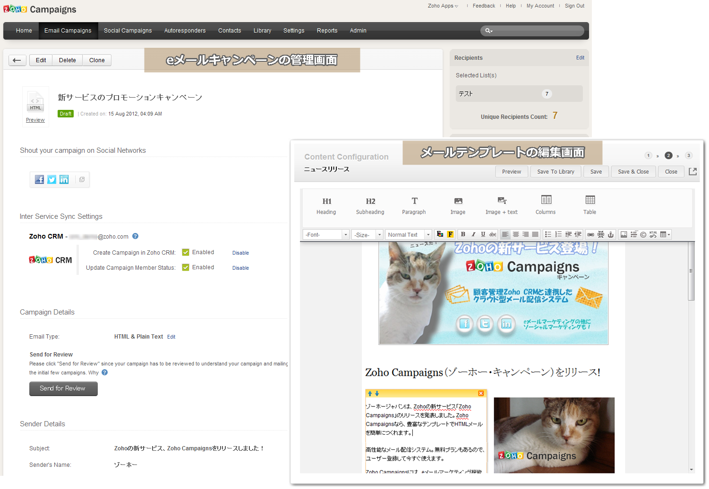This screenshot has width=709, height=489.
Task: Insert an Image + text block
Action: (x=502, y=206)
